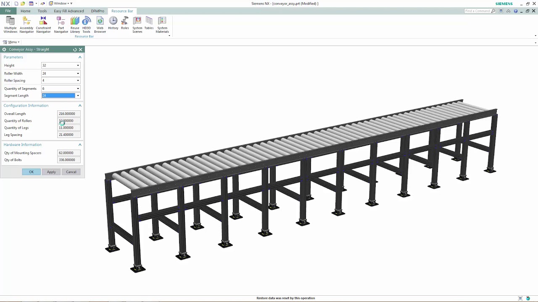538x302 pixels.
Task: Open HD3D Tools
Action: coord(86,25)
